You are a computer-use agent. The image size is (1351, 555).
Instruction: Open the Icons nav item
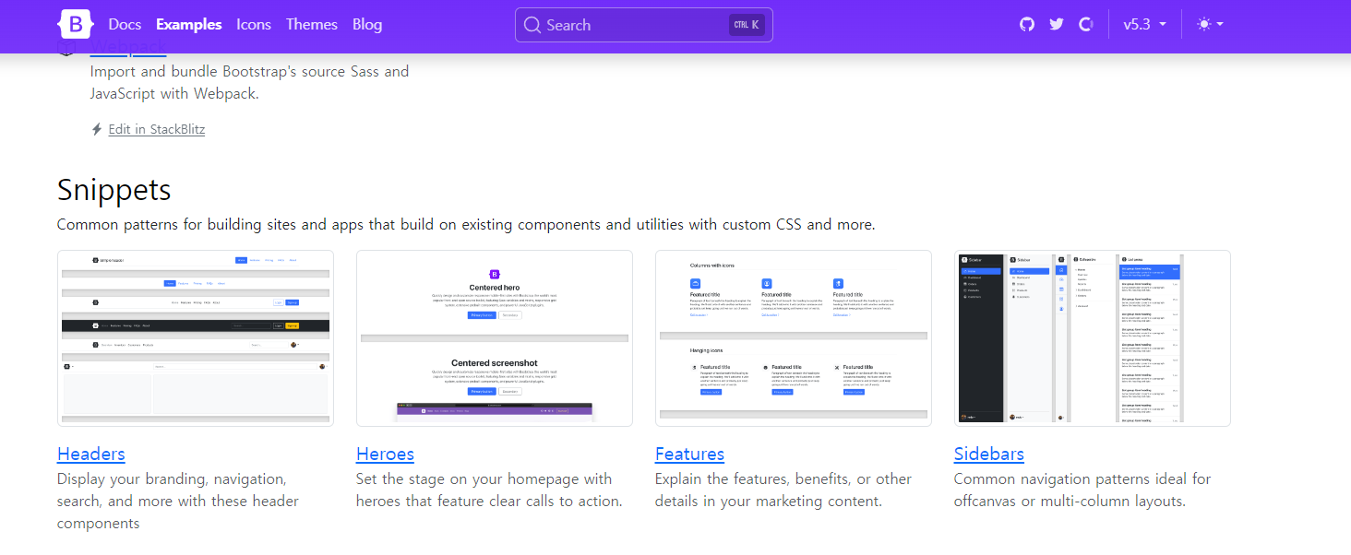254,24
